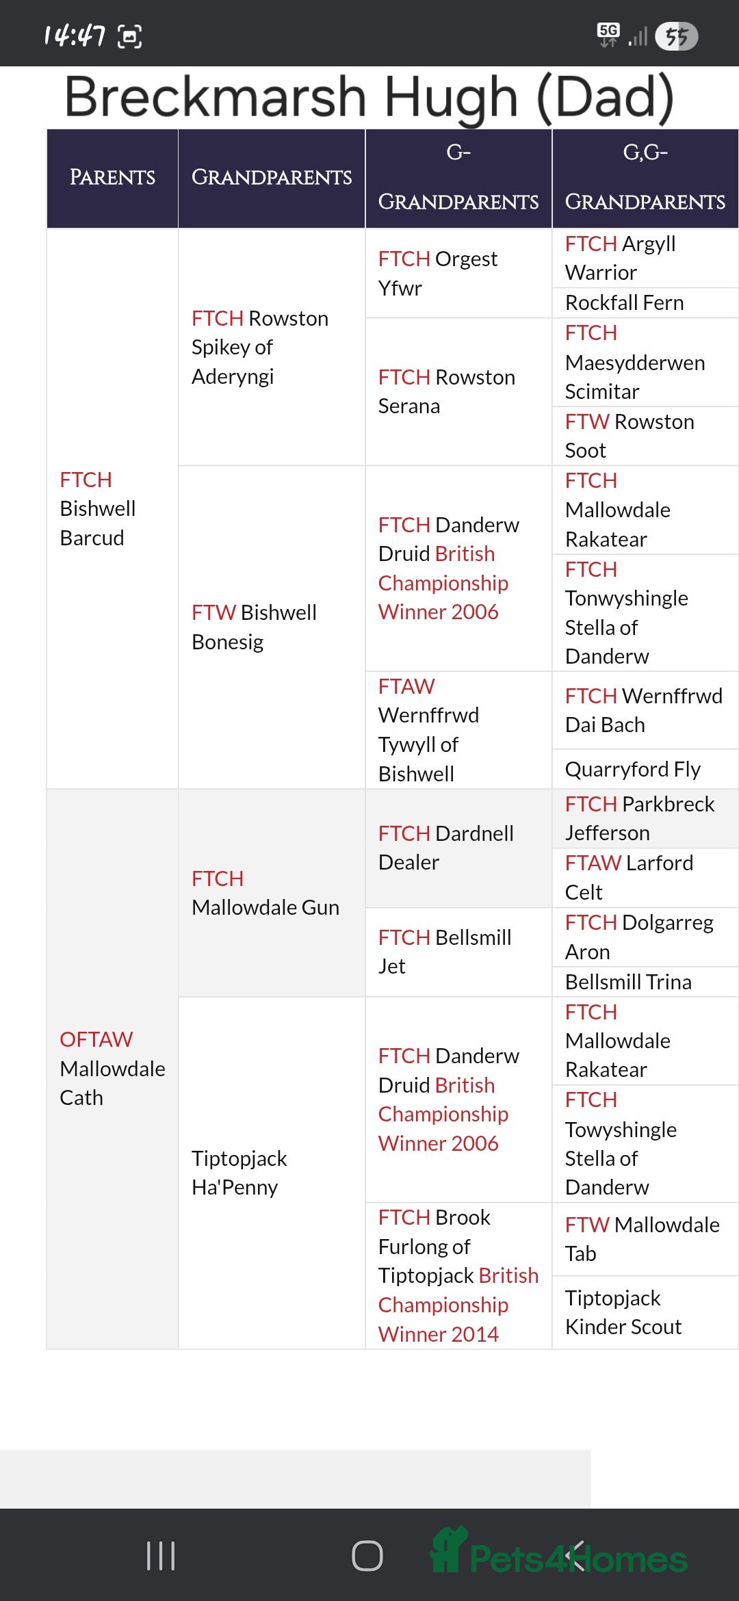The width and height of the screenshot is (739, 1601).
Task: Open the recent apps navigation icon
Action: click(x=161, y=1556)
